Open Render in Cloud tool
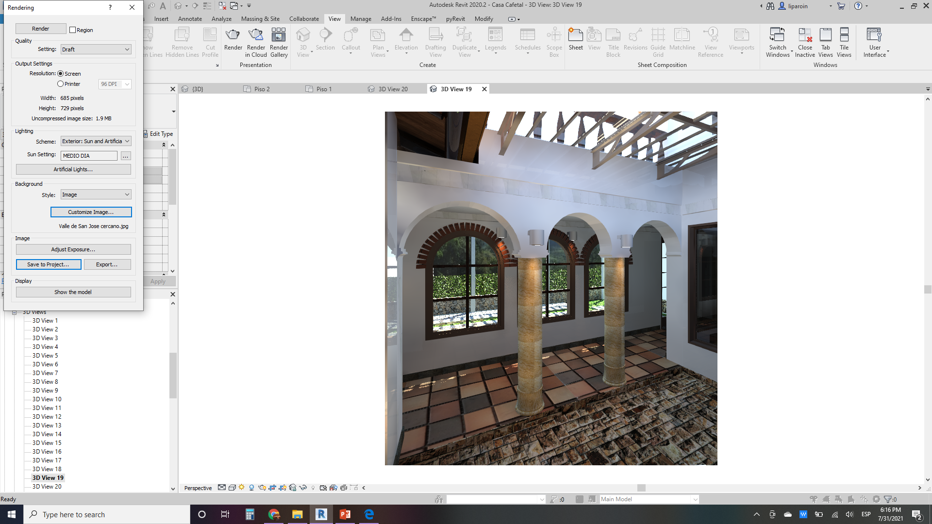This screenshot has width=932, height=524. coord(256,35)
